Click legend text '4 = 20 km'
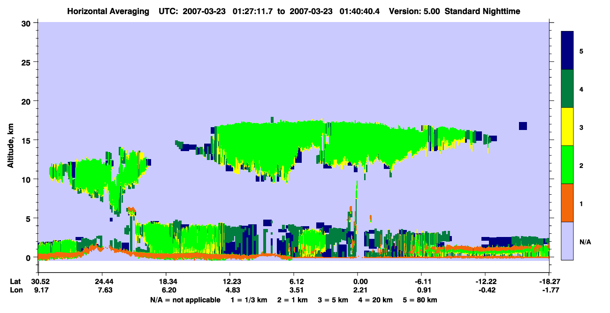 [x=376, y=300]
